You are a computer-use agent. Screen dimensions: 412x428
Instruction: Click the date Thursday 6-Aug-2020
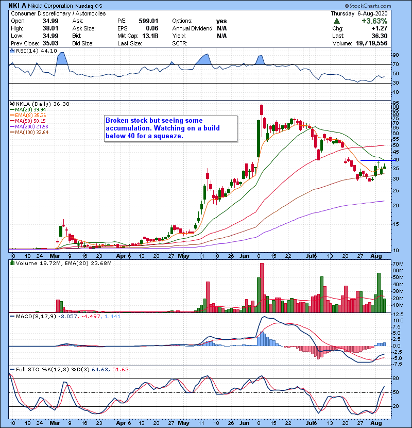pos(359,13)
